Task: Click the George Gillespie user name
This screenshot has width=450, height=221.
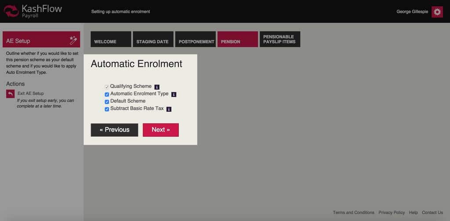Action: coord(412,12)
